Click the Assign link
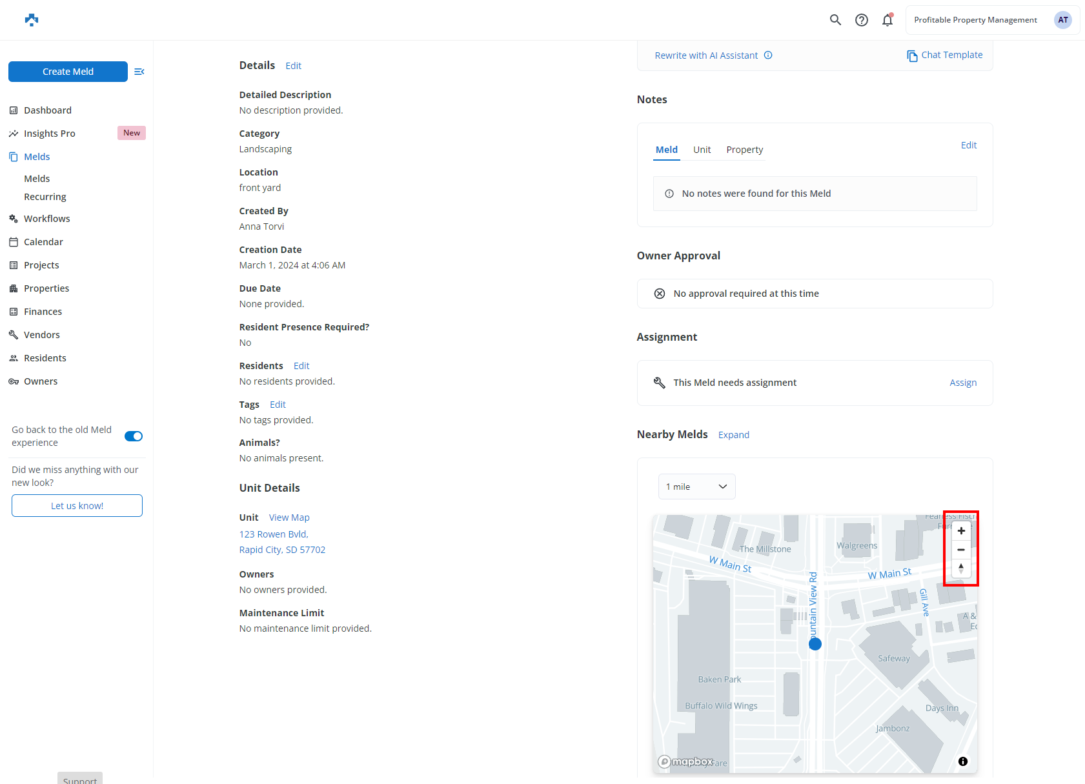The image size is (1085, 784). [962, 383]
